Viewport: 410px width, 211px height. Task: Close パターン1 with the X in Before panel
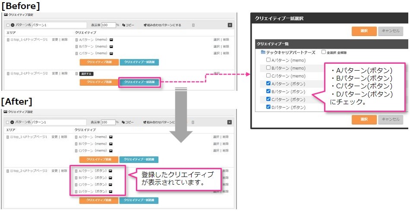[x=230, y=25]
